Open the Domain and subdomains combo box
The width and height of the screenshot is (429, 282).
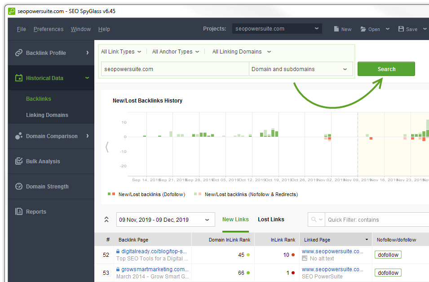pyautogui.click(x=301, y=69)
